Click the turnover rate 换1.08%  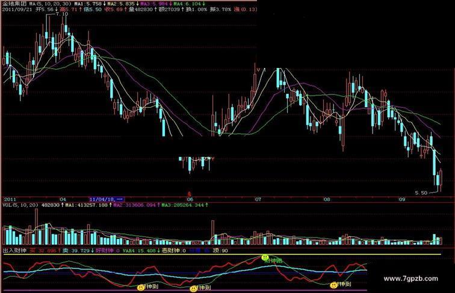click(196, 10)
